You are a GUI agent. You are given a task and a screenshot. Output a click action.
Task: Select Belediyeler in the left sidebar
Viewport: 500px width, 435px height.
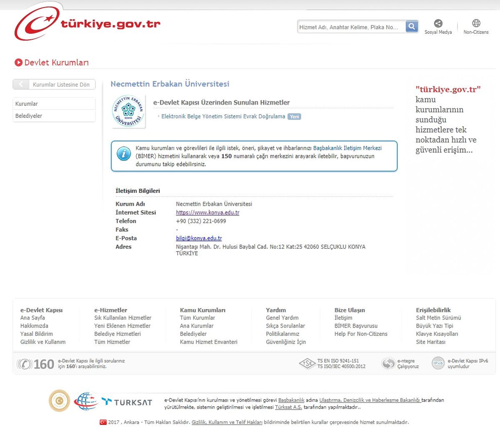54,116
